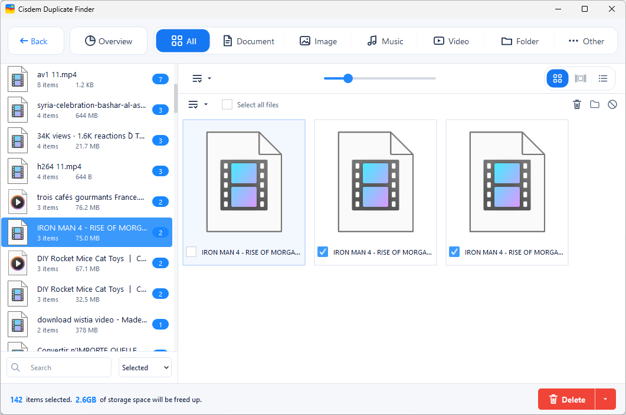
Task: Click play icon of trois cafés gourmants row
Action: tap(18, 202)
